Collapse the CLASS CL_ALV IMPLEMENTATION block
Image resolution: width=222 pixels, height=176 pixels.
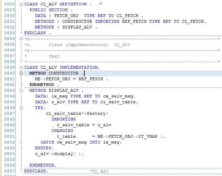tap(21, 67)
